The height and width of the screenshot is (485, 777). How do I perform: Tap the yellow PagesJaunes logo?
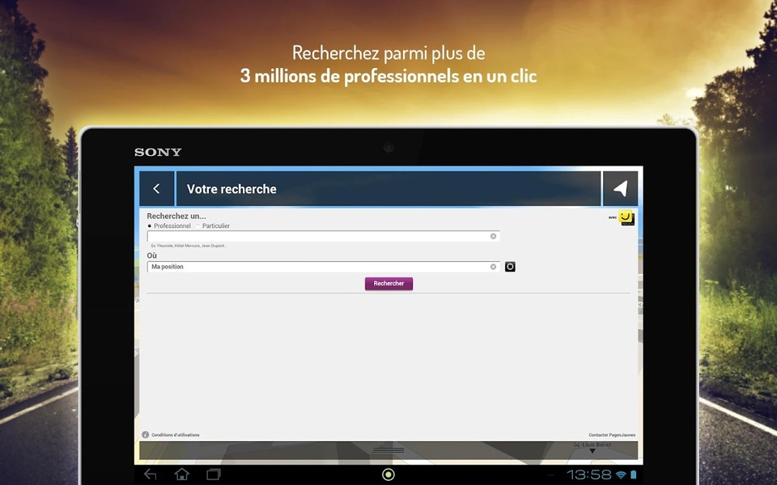(626, 217)
